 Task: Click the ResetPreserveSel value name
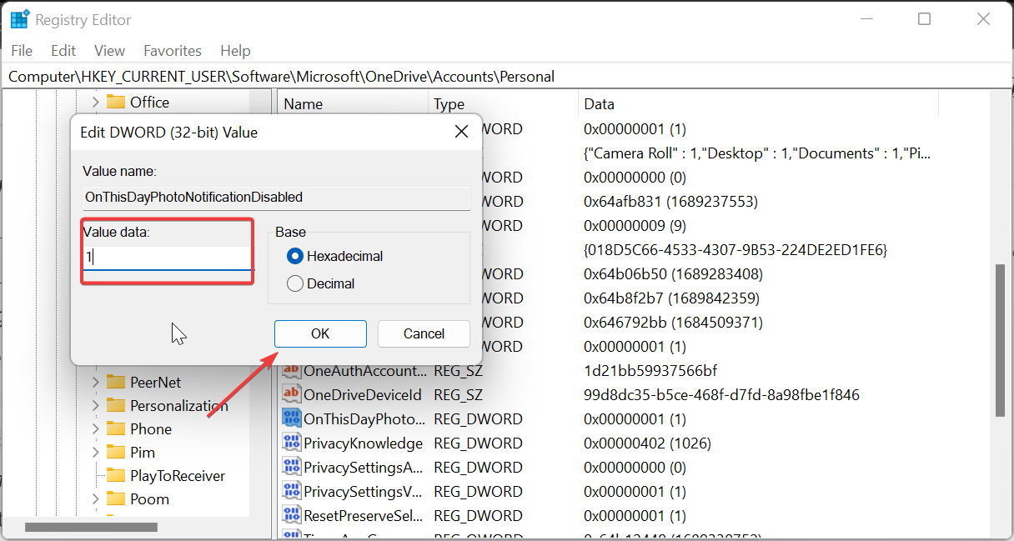(364, 515)
